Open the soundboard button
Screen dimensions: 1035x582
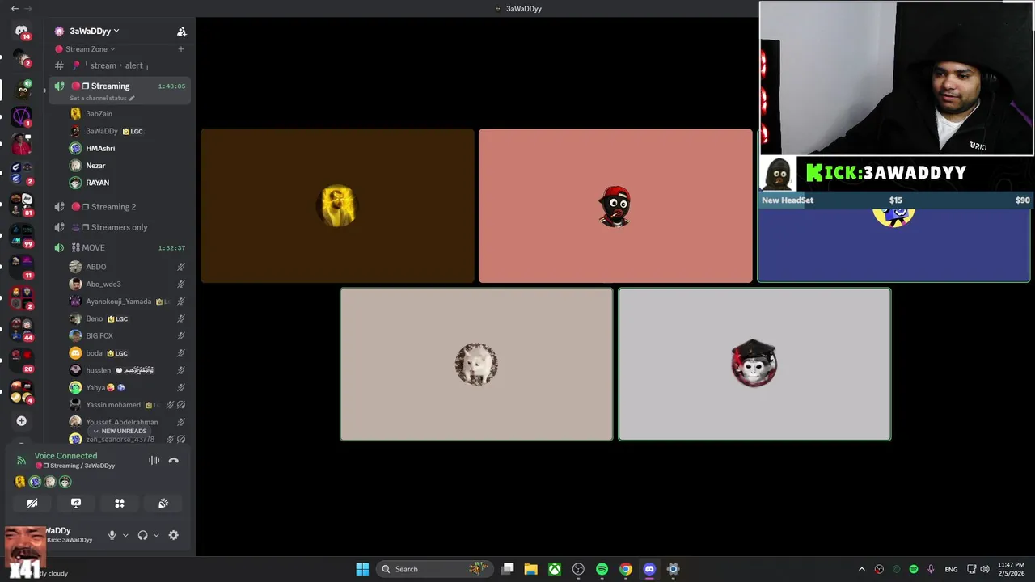click(x=163, y=503)
